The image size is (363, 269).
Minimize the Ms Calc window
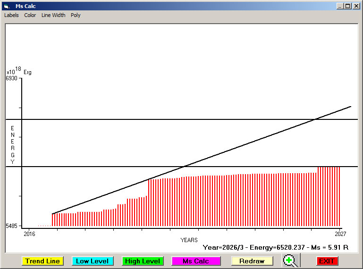pos(340,6)
